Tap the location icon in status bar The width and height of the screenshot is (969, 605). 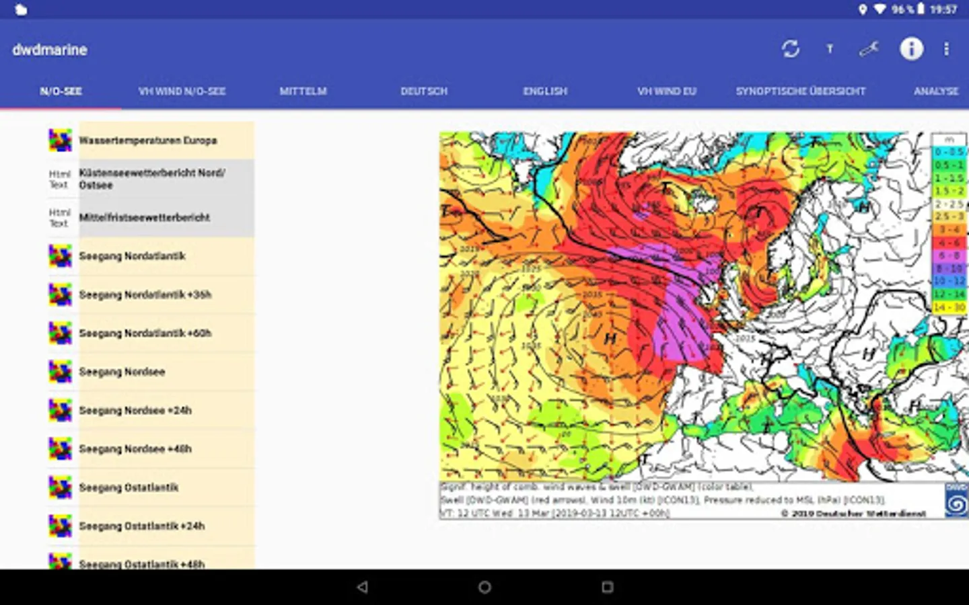[x=863, y=9]
